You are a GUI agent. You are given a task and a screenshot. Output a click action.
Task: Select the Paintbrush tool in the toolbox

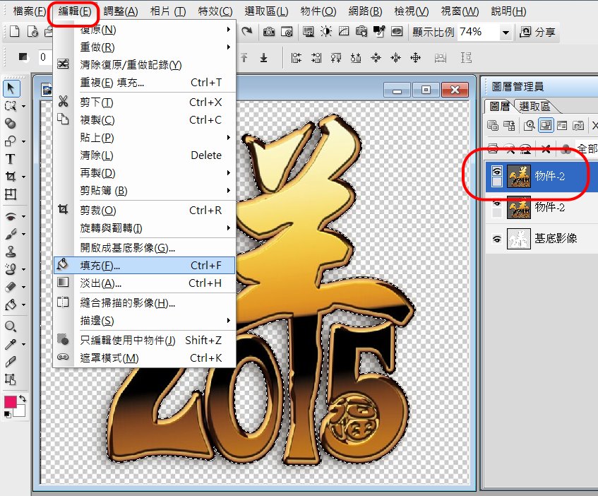[x=11, y=233]
